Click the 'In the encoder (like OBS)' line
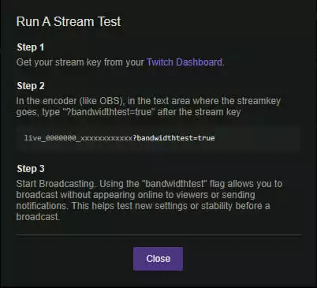The width and height of the screenshot is (317, 288). pos(148,101)
